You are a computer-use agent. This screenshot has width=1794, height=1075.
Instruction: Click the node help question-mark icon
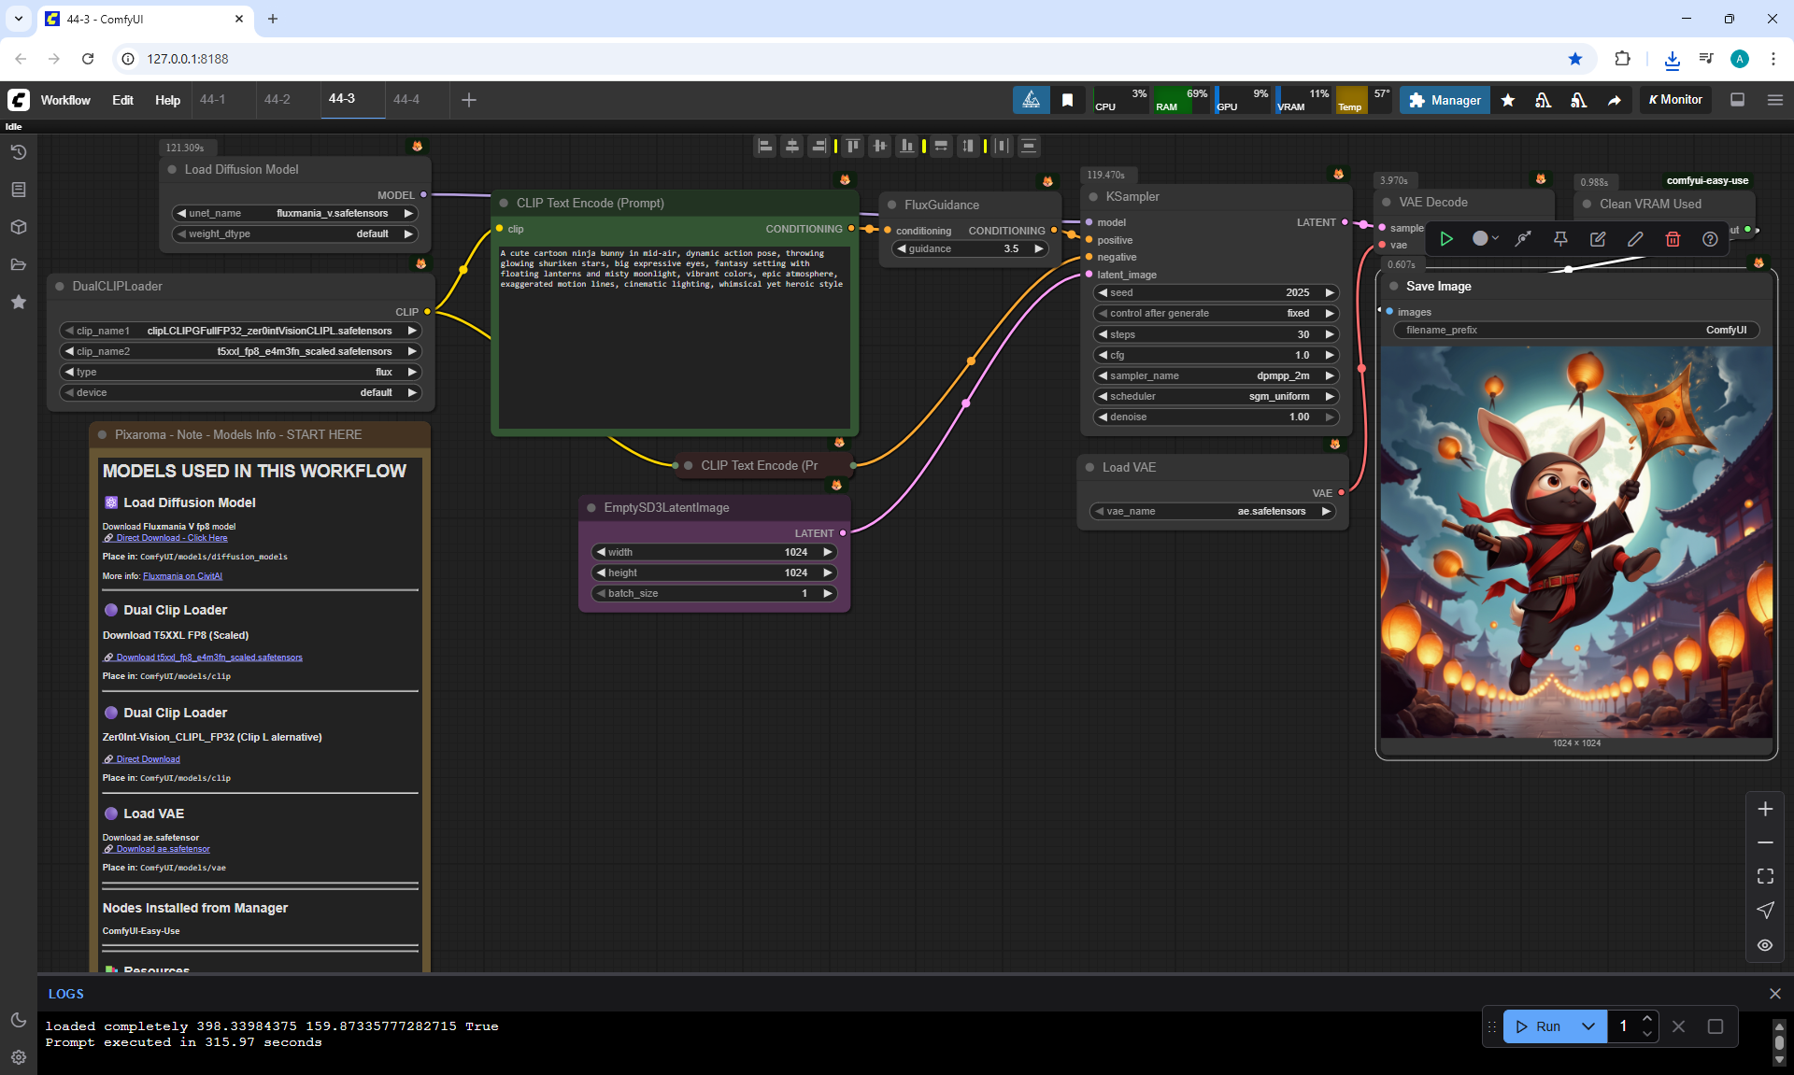pyautogui.click(x=1710, y=239)
